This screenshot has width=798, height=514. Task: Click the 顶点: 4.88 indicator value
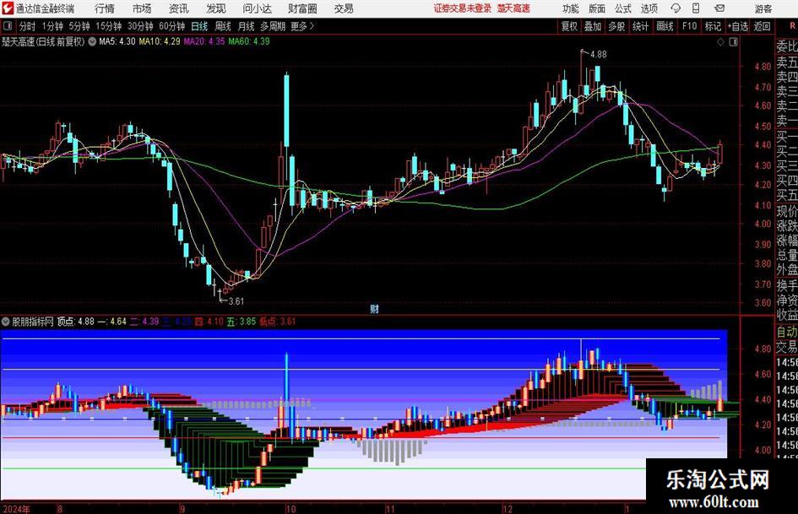(75, 322)
